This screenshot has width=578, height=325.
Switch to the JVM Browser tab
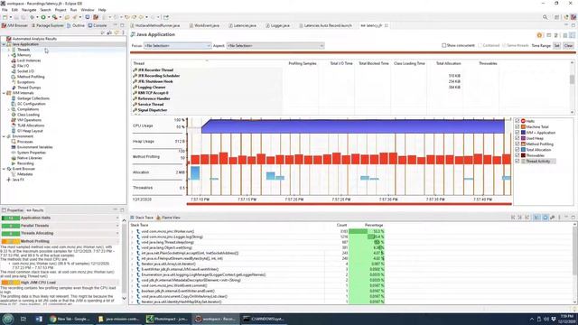pyautogui.click(x=15, y=26)
